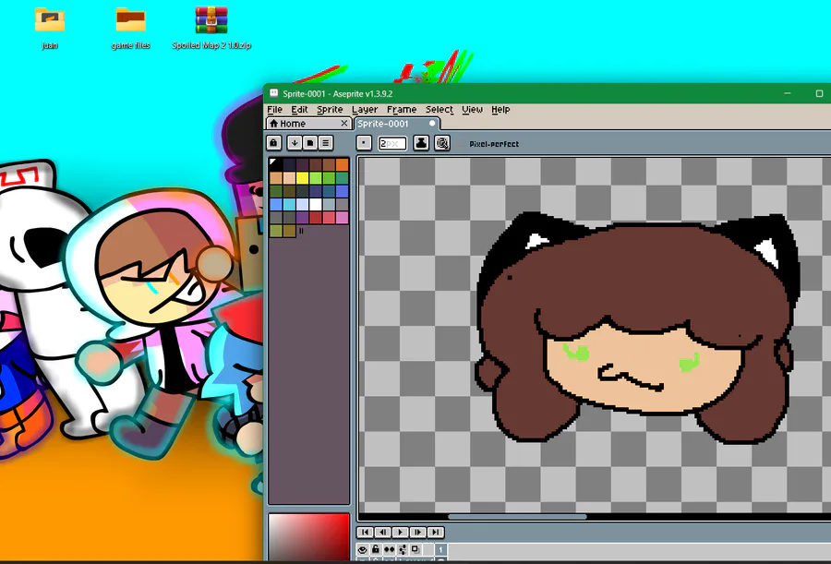Pick the pink palette swatch
The height and width of the screenshot is (564, 831).
pyautogui.click(x=342, y=217)
